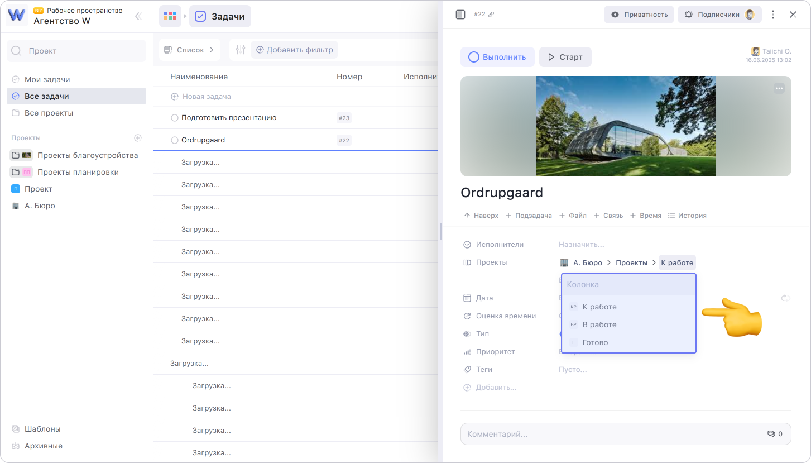Open cover image options menu
Viewport: 811px width, 463px height.
click(x=779, y=88)
